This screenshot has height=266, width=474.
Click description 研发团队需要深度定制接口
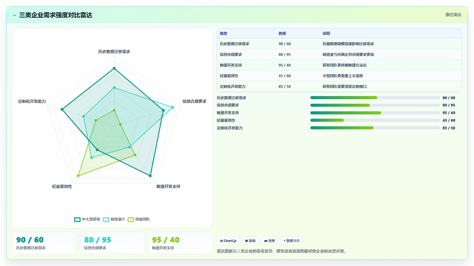tap(345, 87)
